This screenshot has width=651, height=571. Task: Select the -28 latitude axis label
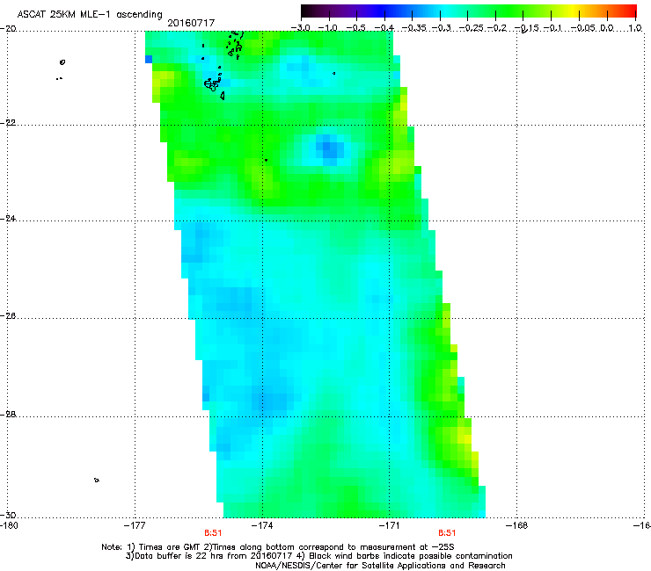8,415
